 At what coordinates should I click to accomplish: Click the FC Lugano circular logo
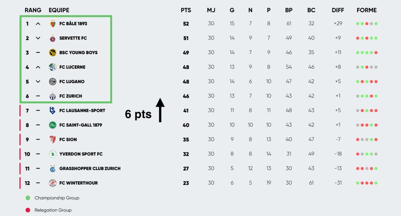point(52,82)
